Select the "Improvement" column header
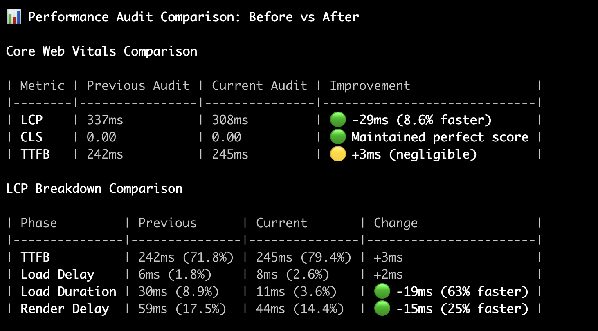598x331 pixels. 370,86
